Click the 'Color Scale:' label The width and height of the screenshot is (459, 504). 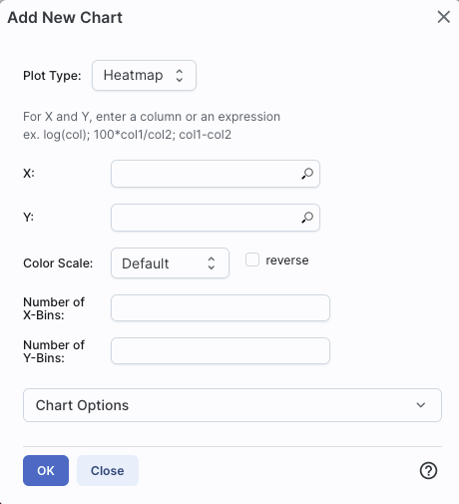pyautogui.click(x=58, y=263)
